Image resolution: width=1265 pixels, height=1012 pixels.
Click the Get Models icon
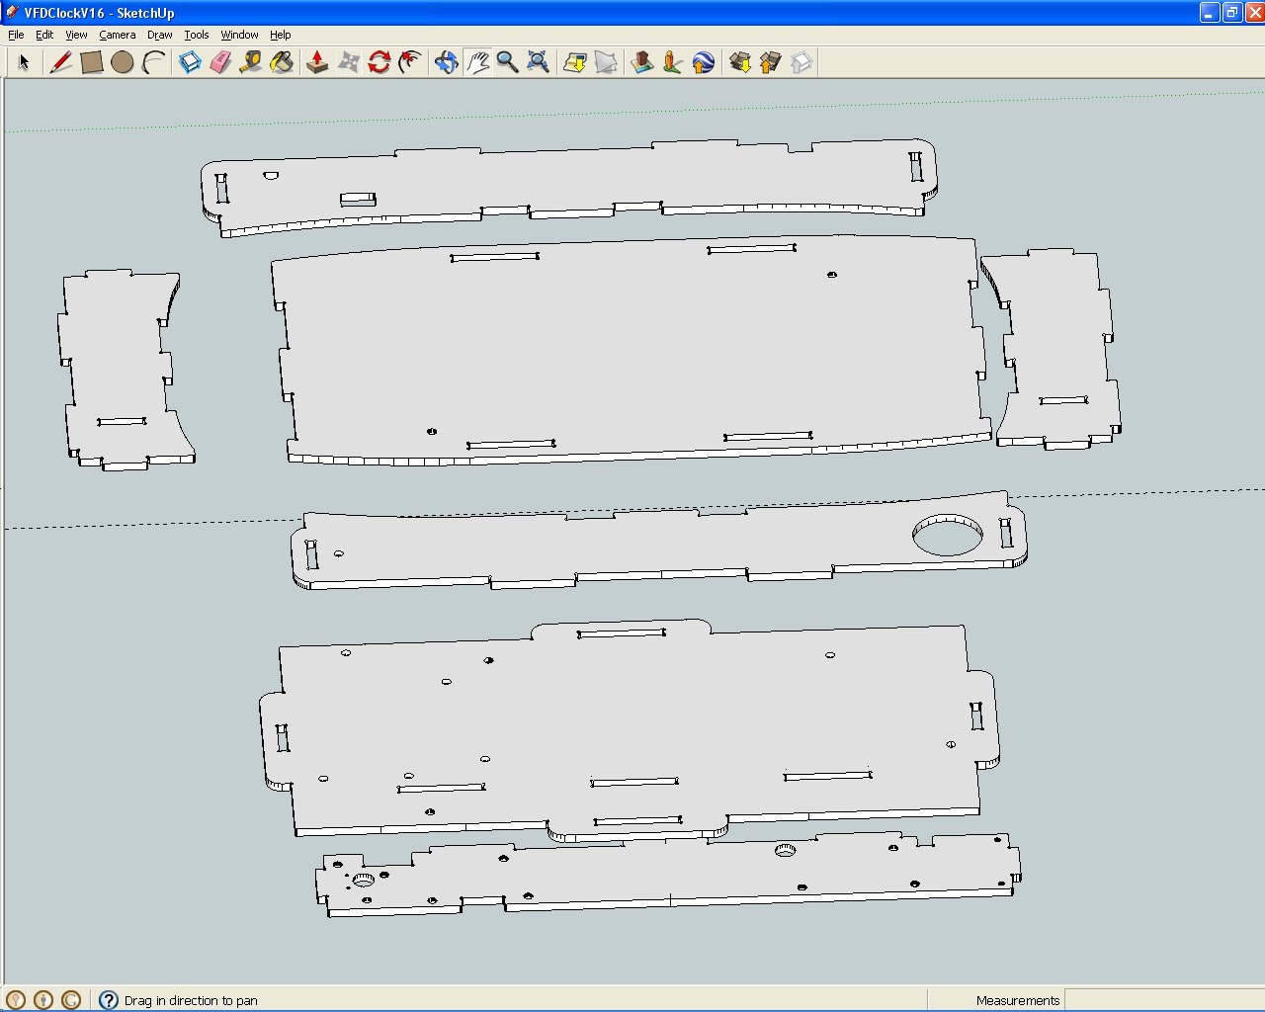740,62
